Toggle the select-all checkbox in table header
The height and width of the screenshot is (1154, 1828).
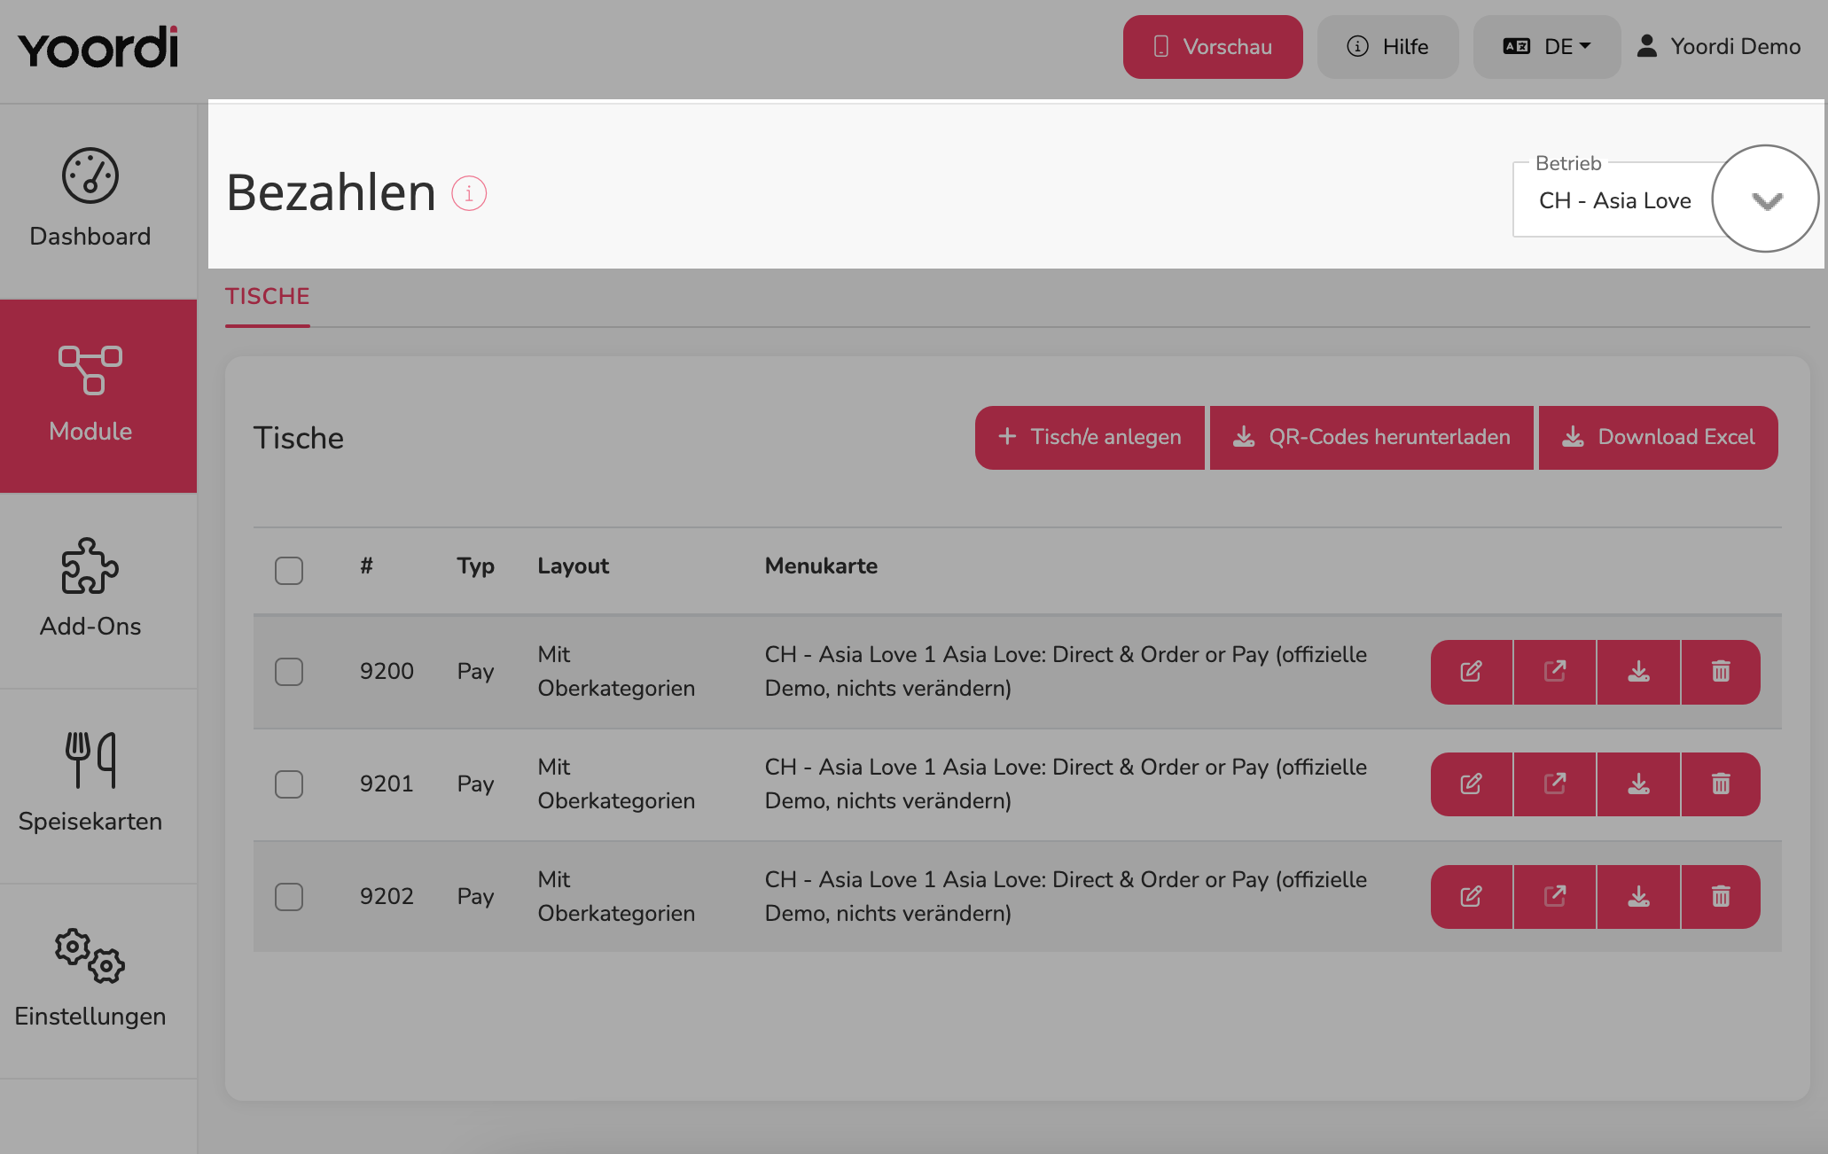[289, 571]
